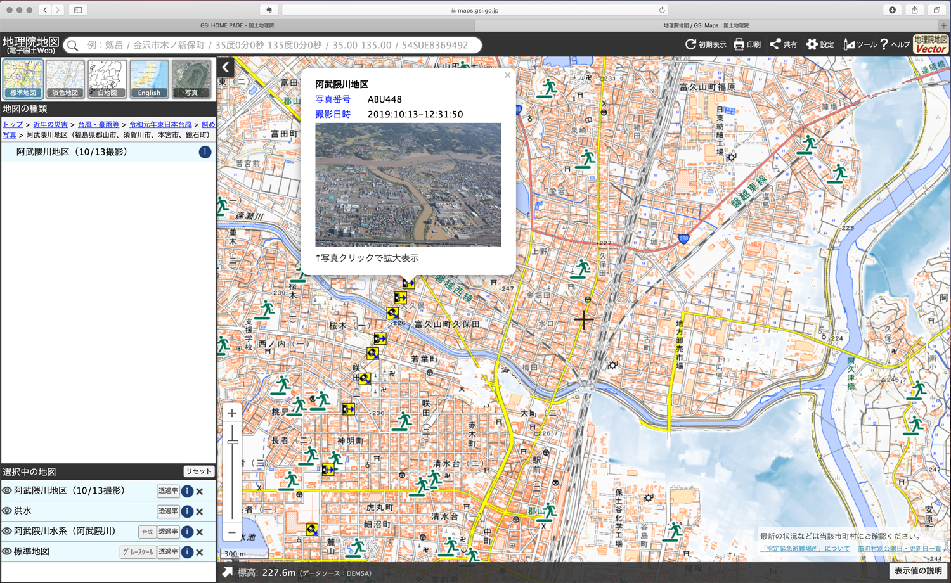Image resolution: width=951 pixels, height=583 pixels.
Task: Open 透過率 for selected 阿武隈川地区 layer
Action: (x=168, y=491)
